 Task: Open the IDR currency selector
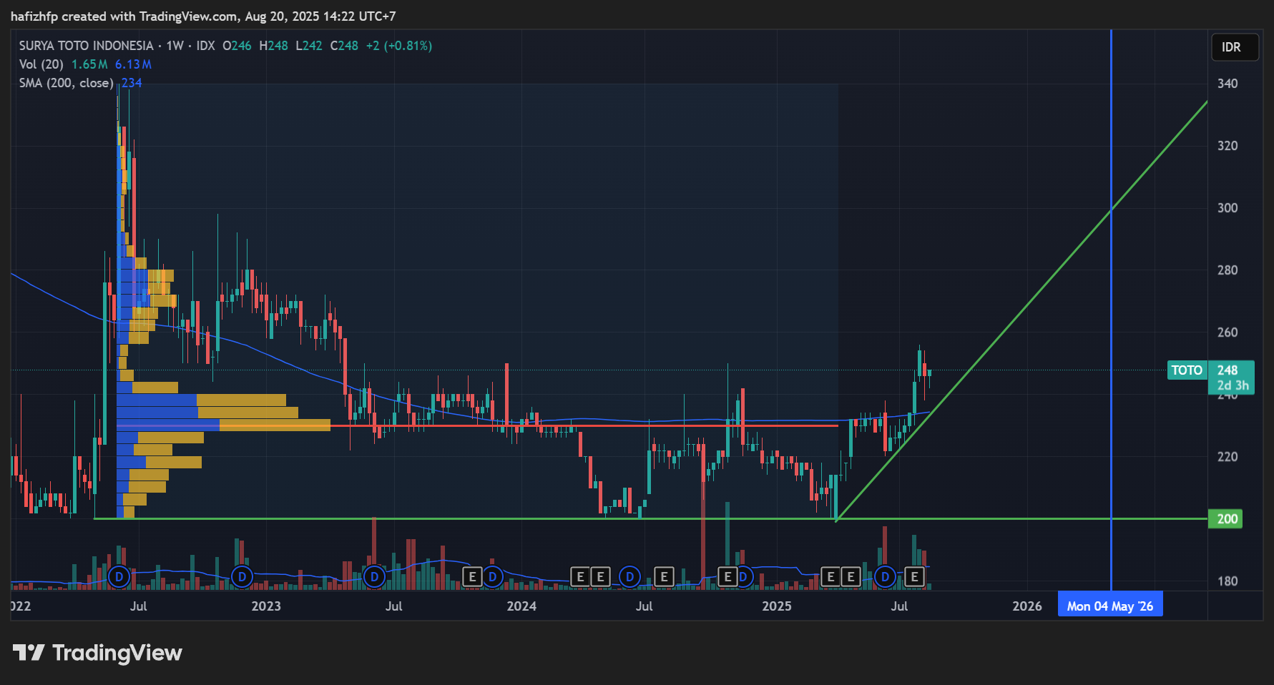point(1235,47)
